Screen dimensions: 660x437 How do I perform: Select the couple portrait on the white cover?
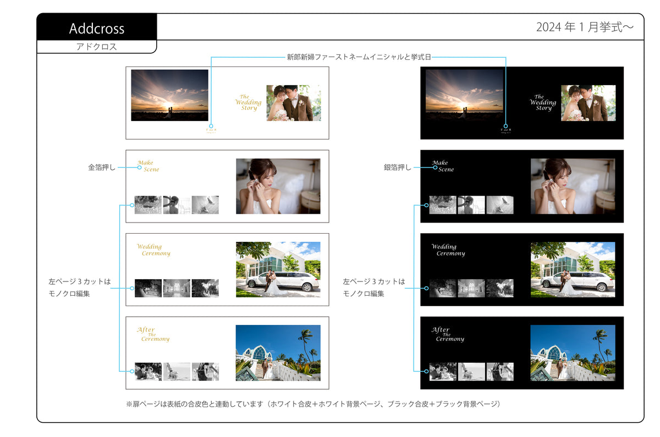click(x=293, y=103)
